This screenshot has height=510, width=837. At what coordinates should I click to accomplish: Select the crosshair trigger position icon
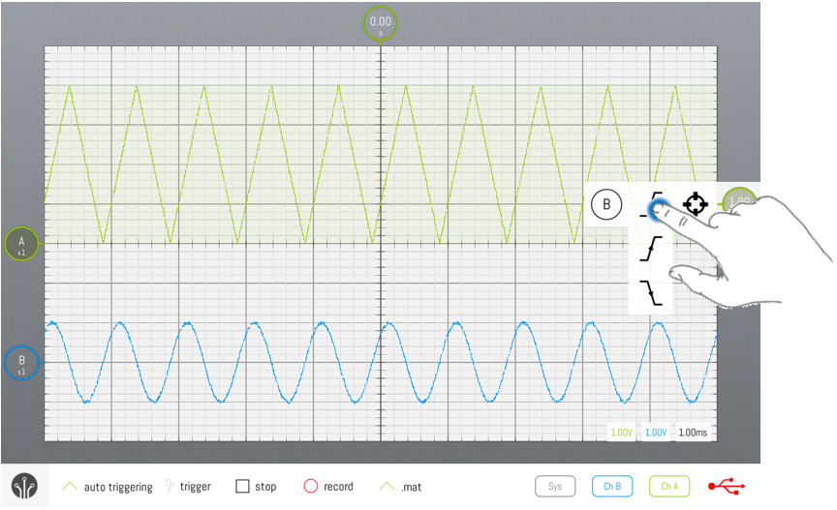tap(695, 204)
